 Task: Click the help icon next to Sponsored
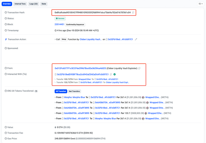[x=6, y=48]
